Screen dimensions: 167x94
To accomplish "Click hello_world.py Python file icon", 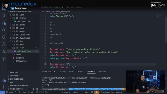I will point(15,21).
